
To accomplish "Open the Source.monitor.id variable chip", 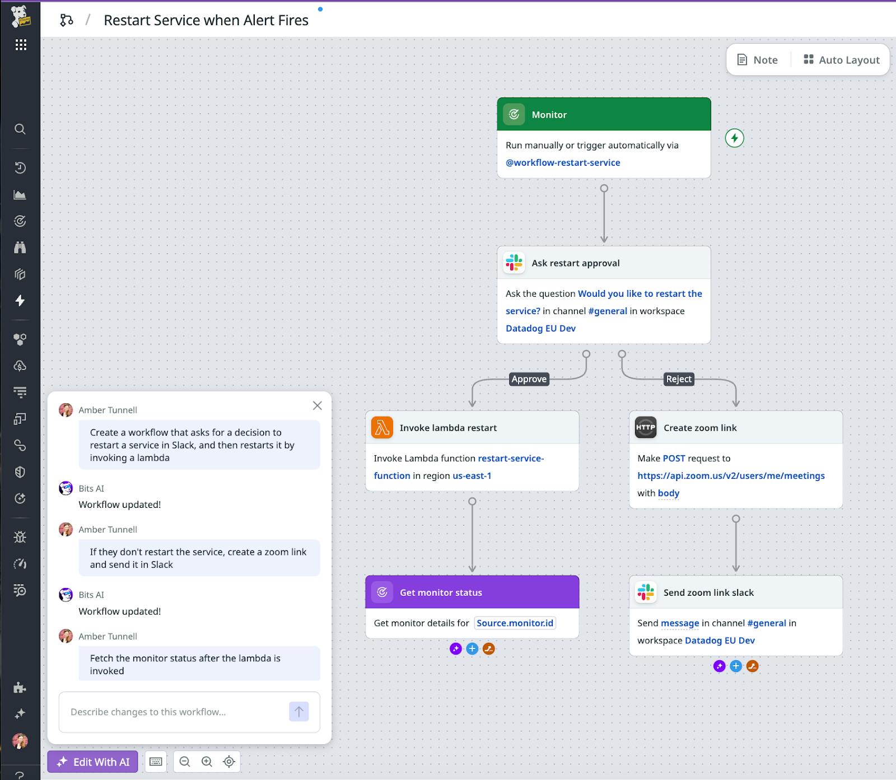I will [x=515, y=623].
